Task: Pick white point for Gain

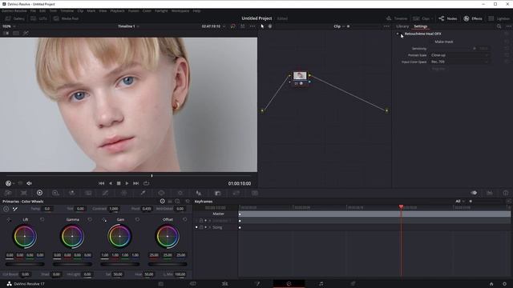Action: pyautogui.click(x=104, y=220)
